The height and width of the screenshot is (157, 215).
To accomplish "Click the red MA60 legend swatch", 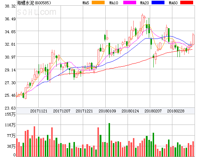I will point(187,2).
